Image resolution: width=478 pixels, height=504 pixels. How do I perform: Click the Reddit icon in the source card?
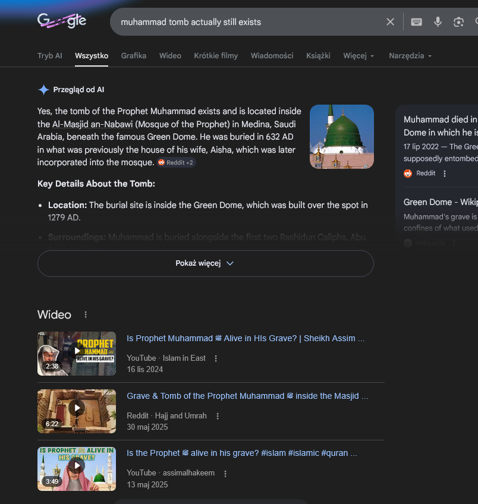(408, 174)
